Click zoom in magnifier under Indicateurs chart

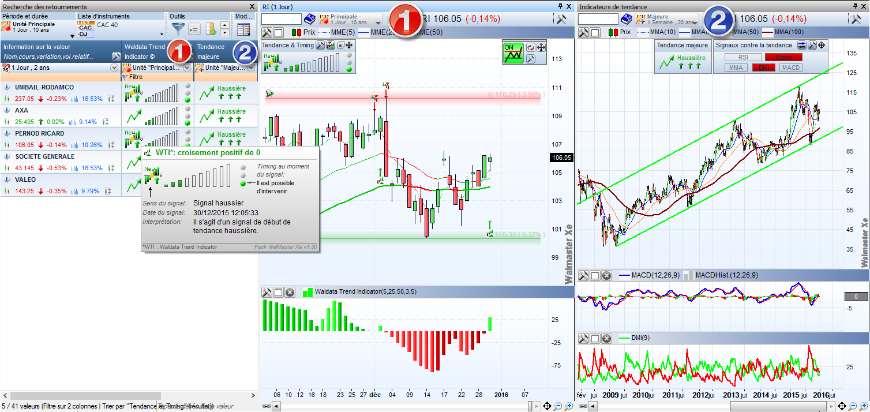[862, 406]
